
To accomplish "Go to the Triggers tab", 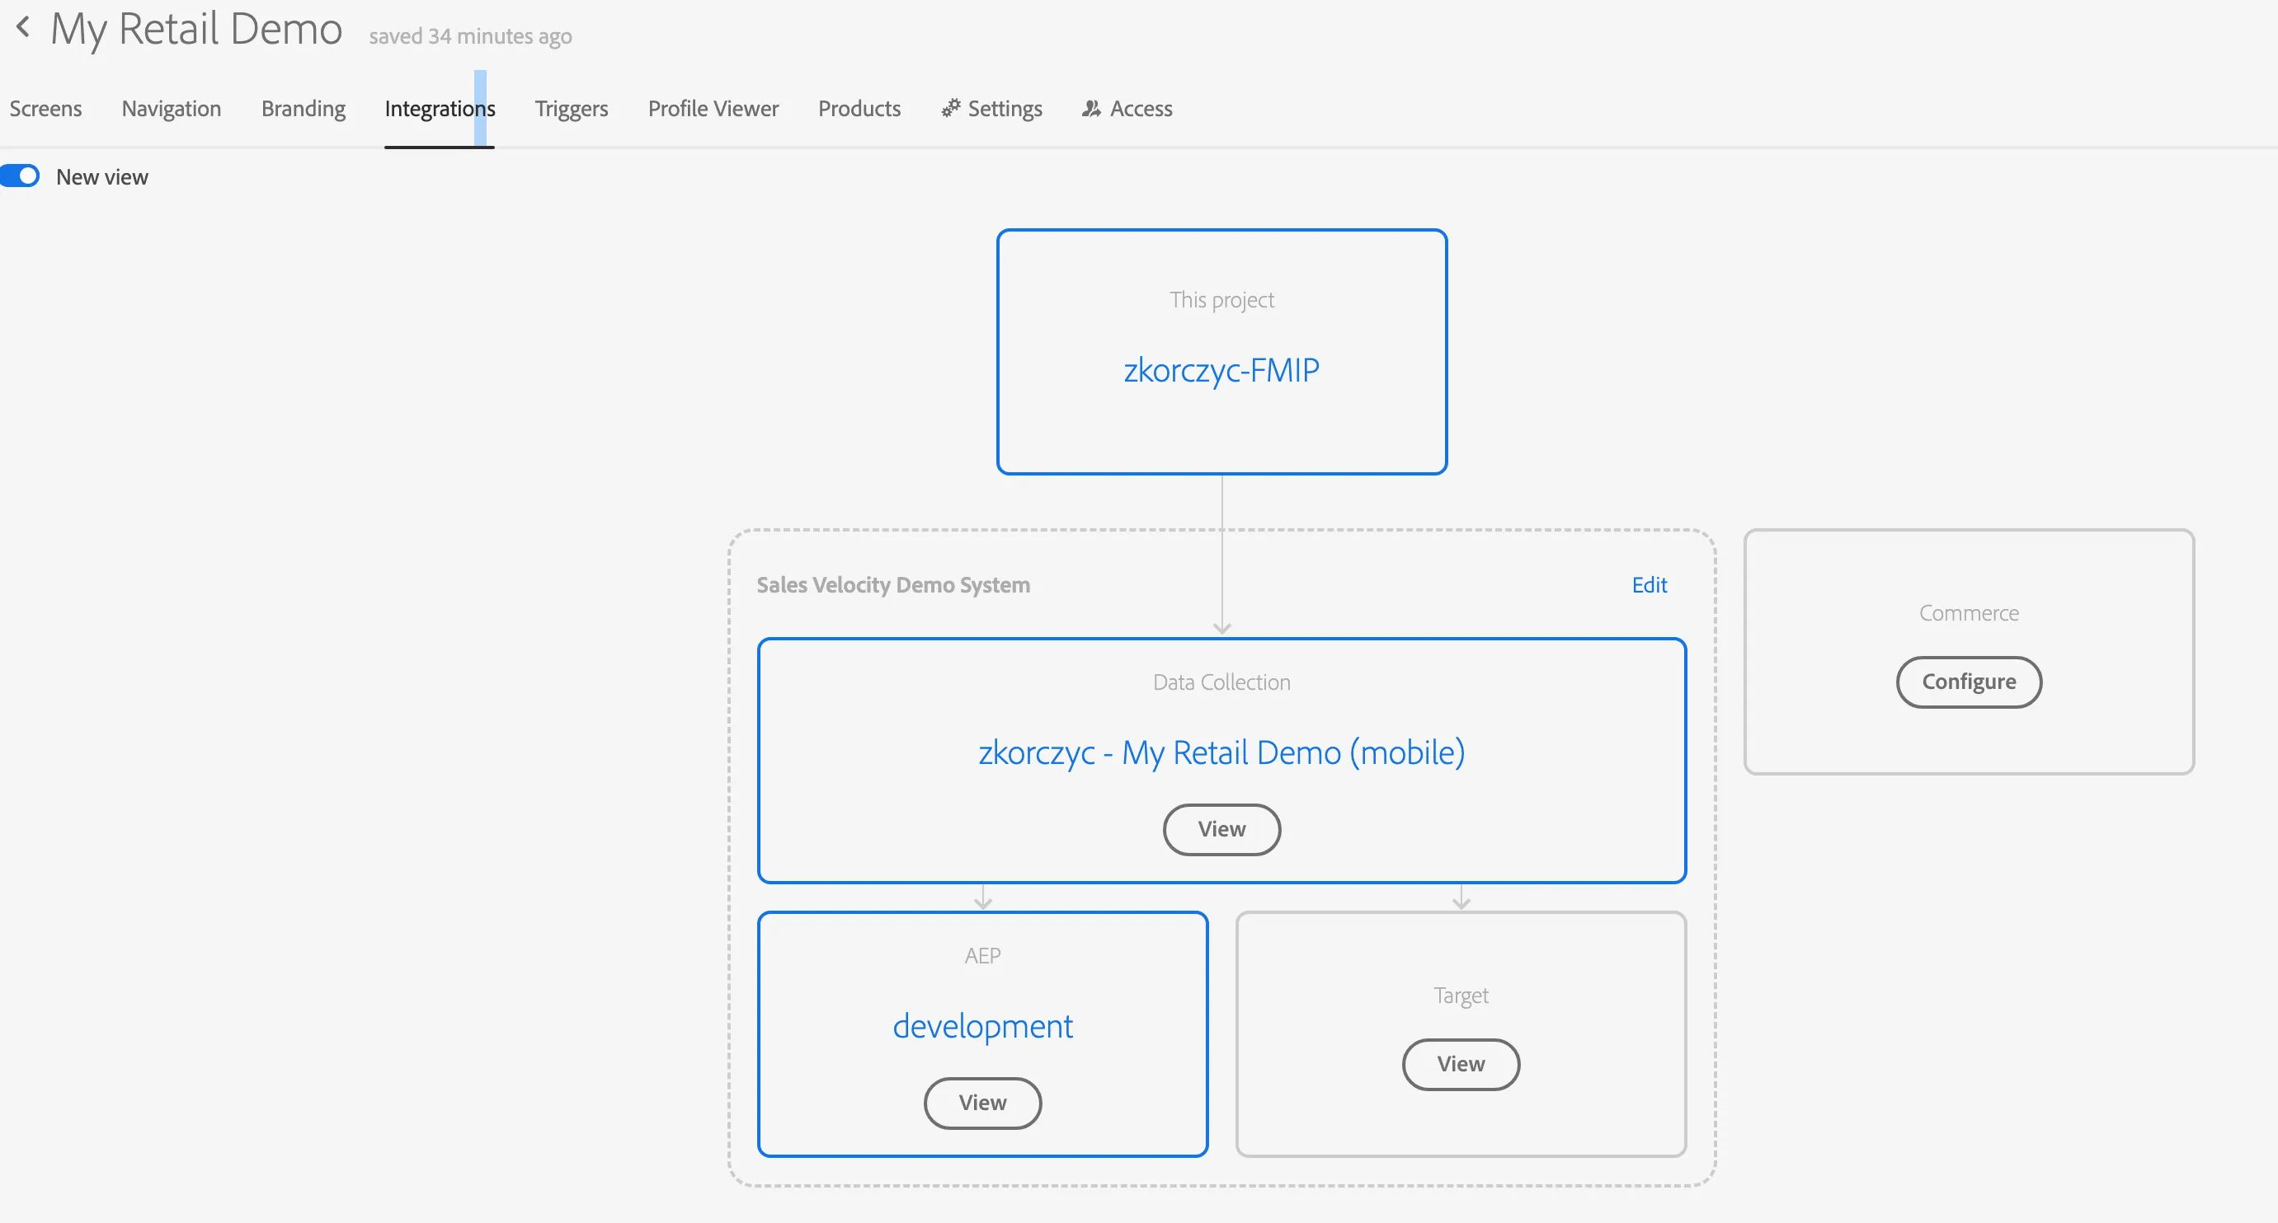I will 572,109.
